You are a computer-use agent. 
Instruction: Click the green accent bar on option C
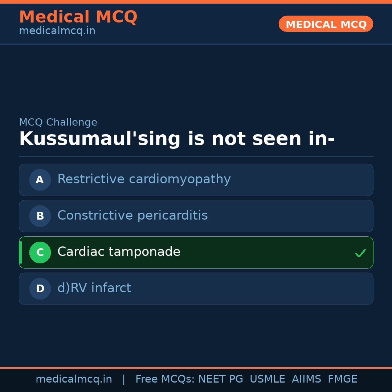tap(20, 252)
